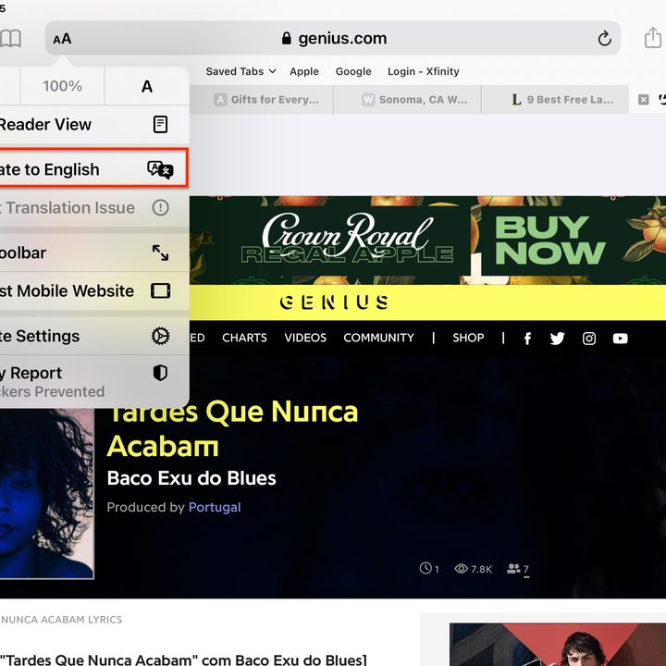Open Genius Facebook page icon
This screenshot has width=666, height=666.
pyautogui.click(x=527, y=339)
